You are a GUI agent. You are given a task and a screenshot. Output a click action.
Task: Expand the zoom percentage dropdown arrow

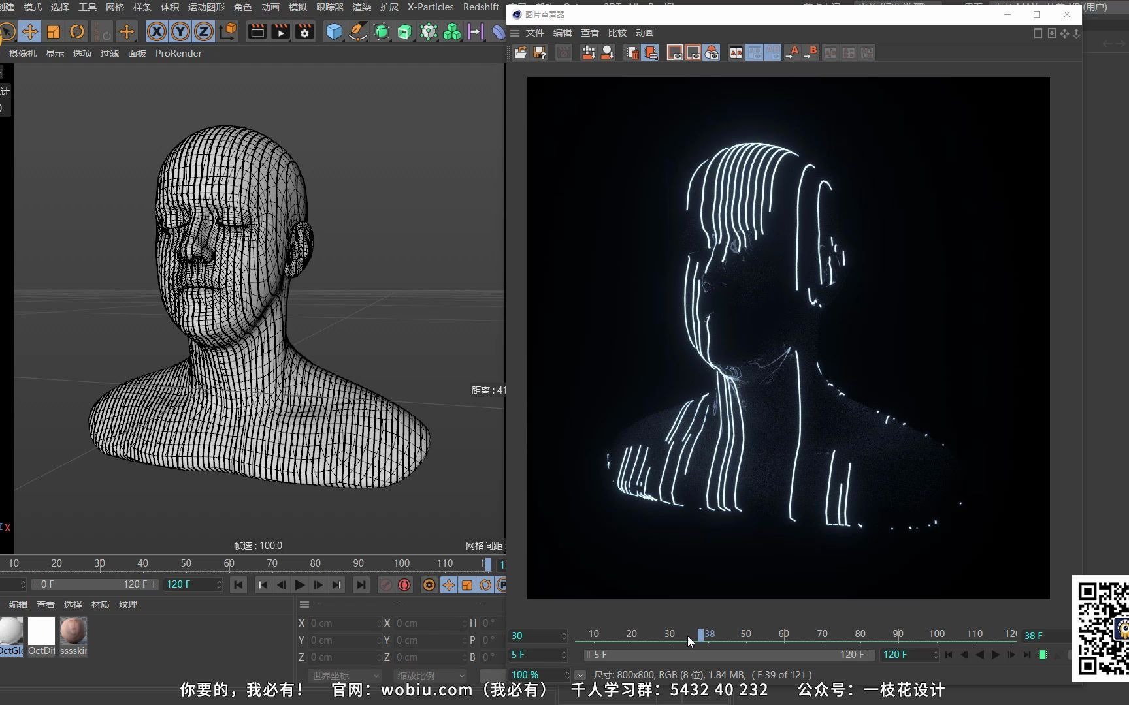coord(580,675)
